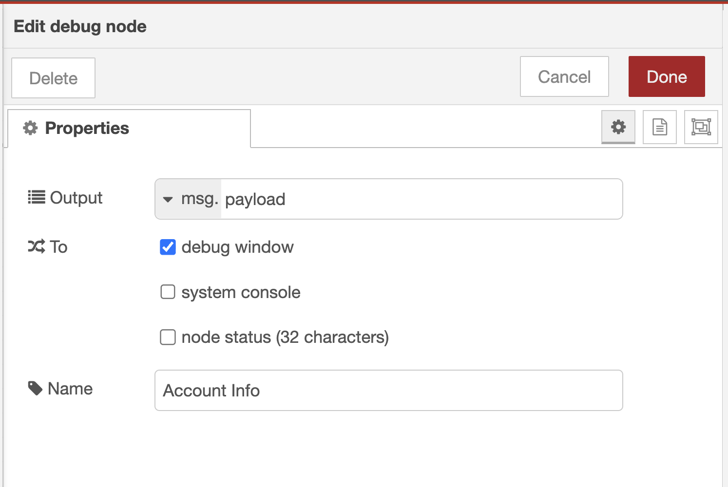This screenshot has height=487, width=728.
Task: Click the gear icon in Properties tab
Action: tap(30, 128)
